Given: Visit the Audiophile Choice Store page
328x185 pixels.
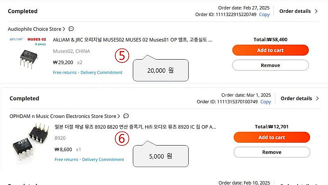Looking at the screenshot, I should [x=36, y=29].
